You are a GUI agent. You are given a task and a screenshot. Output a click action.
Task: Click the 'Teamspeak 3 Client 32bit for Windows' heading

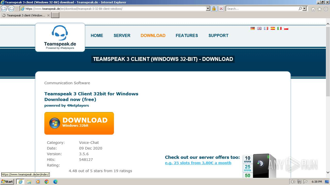point(91,94)
